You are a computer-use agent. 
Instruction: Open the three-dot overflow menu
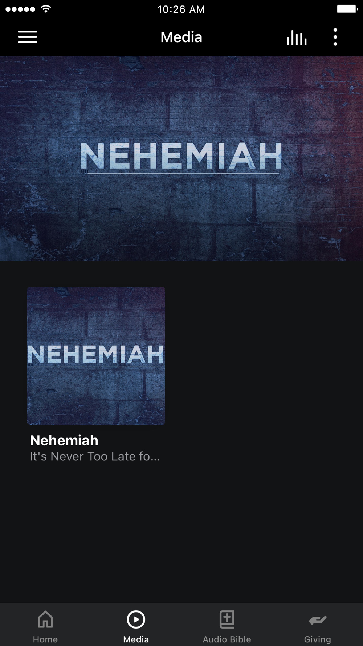pyautogui.click(x=335, y=37)
